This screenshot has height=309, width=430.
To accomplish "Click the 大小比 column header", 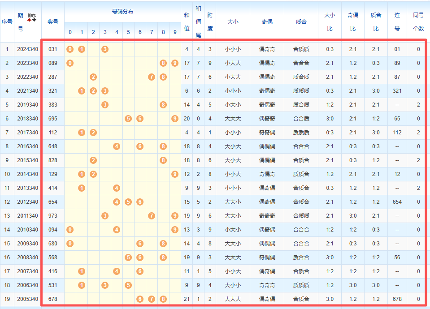I will coord(330,21).
